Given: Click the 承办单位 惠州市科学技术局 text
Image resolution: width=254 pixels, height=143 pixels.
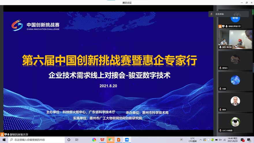Looking at the screenshot, I should coord(147,112).
